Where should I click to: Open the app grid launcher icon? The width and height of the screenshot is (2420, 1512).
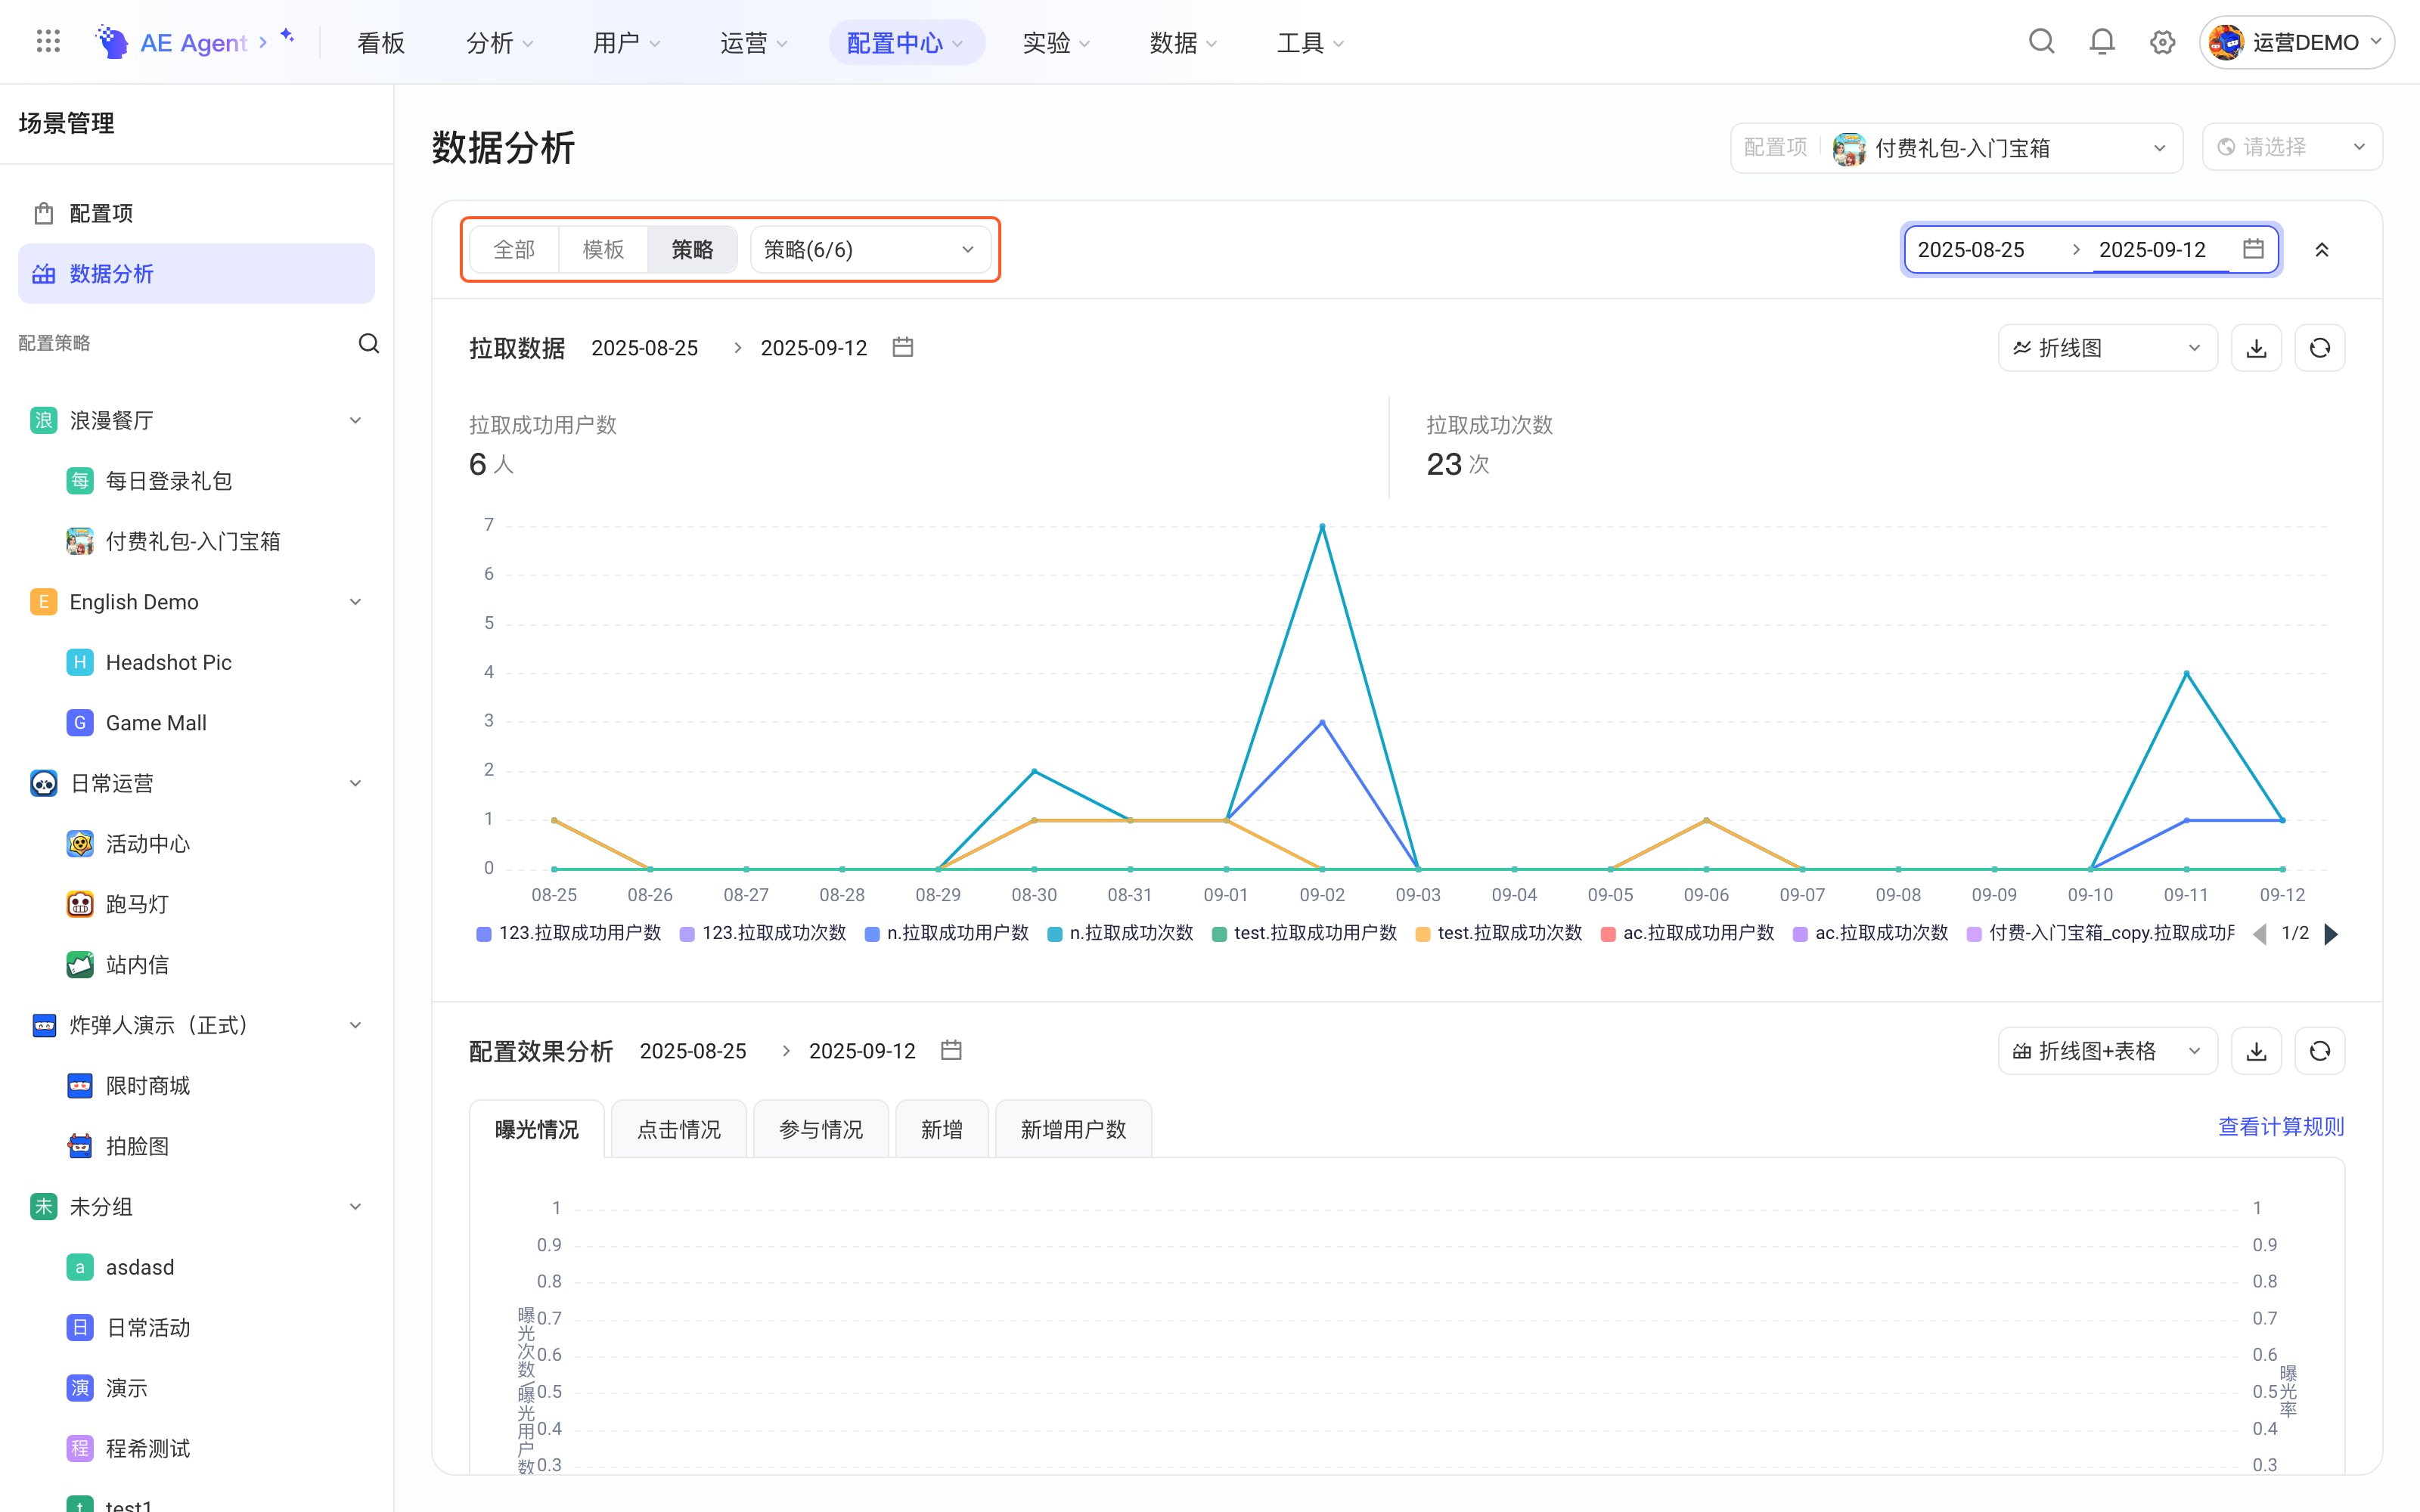48,42
